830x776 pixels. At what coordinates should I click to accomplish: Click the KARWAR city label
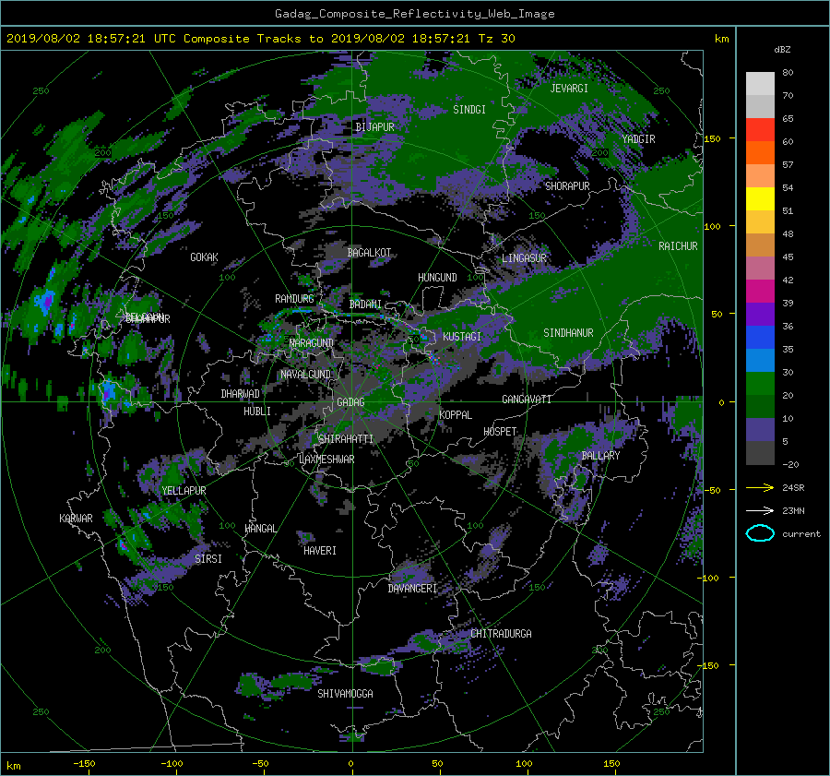(76, 519)
